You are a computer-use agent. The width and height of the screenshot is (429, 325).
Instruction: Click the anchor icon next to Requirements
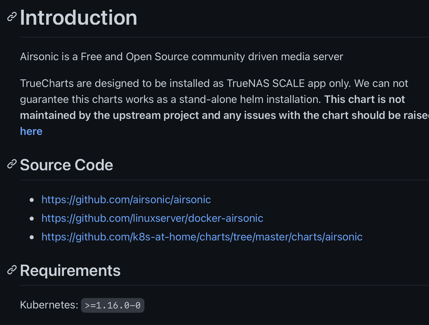click(x=12, y=270)
